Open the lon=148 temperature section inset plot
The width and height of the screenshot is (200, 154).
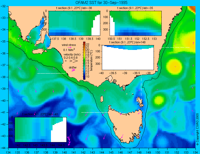click(x=128, y=58)
